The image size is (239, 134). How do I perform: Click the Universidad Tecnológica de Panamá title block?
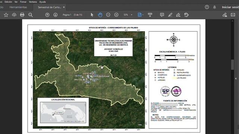tap(113, 47)
